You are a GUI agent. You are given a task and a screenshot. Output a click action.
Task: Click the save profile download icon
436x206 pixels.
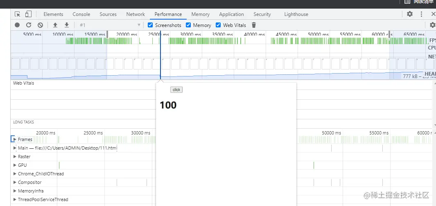point(67,25)
